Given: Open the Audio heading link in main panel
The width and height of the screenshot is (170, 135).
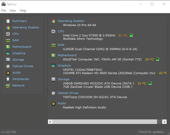Looking at the screenshot, I should click(62, 103).
